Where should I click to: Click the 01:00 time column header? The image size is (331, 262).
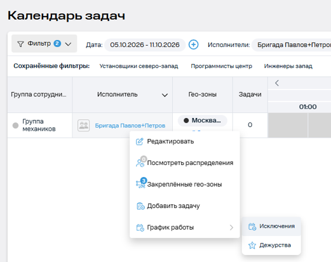pyautogui.click(x=307, y=107)
